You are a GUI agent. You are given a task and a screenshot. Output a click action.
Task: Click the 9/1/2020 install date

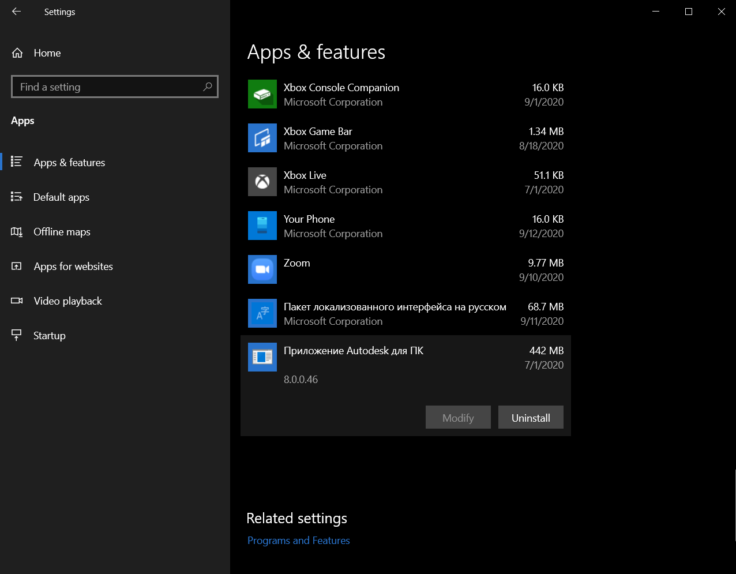(x=544, y=102)
